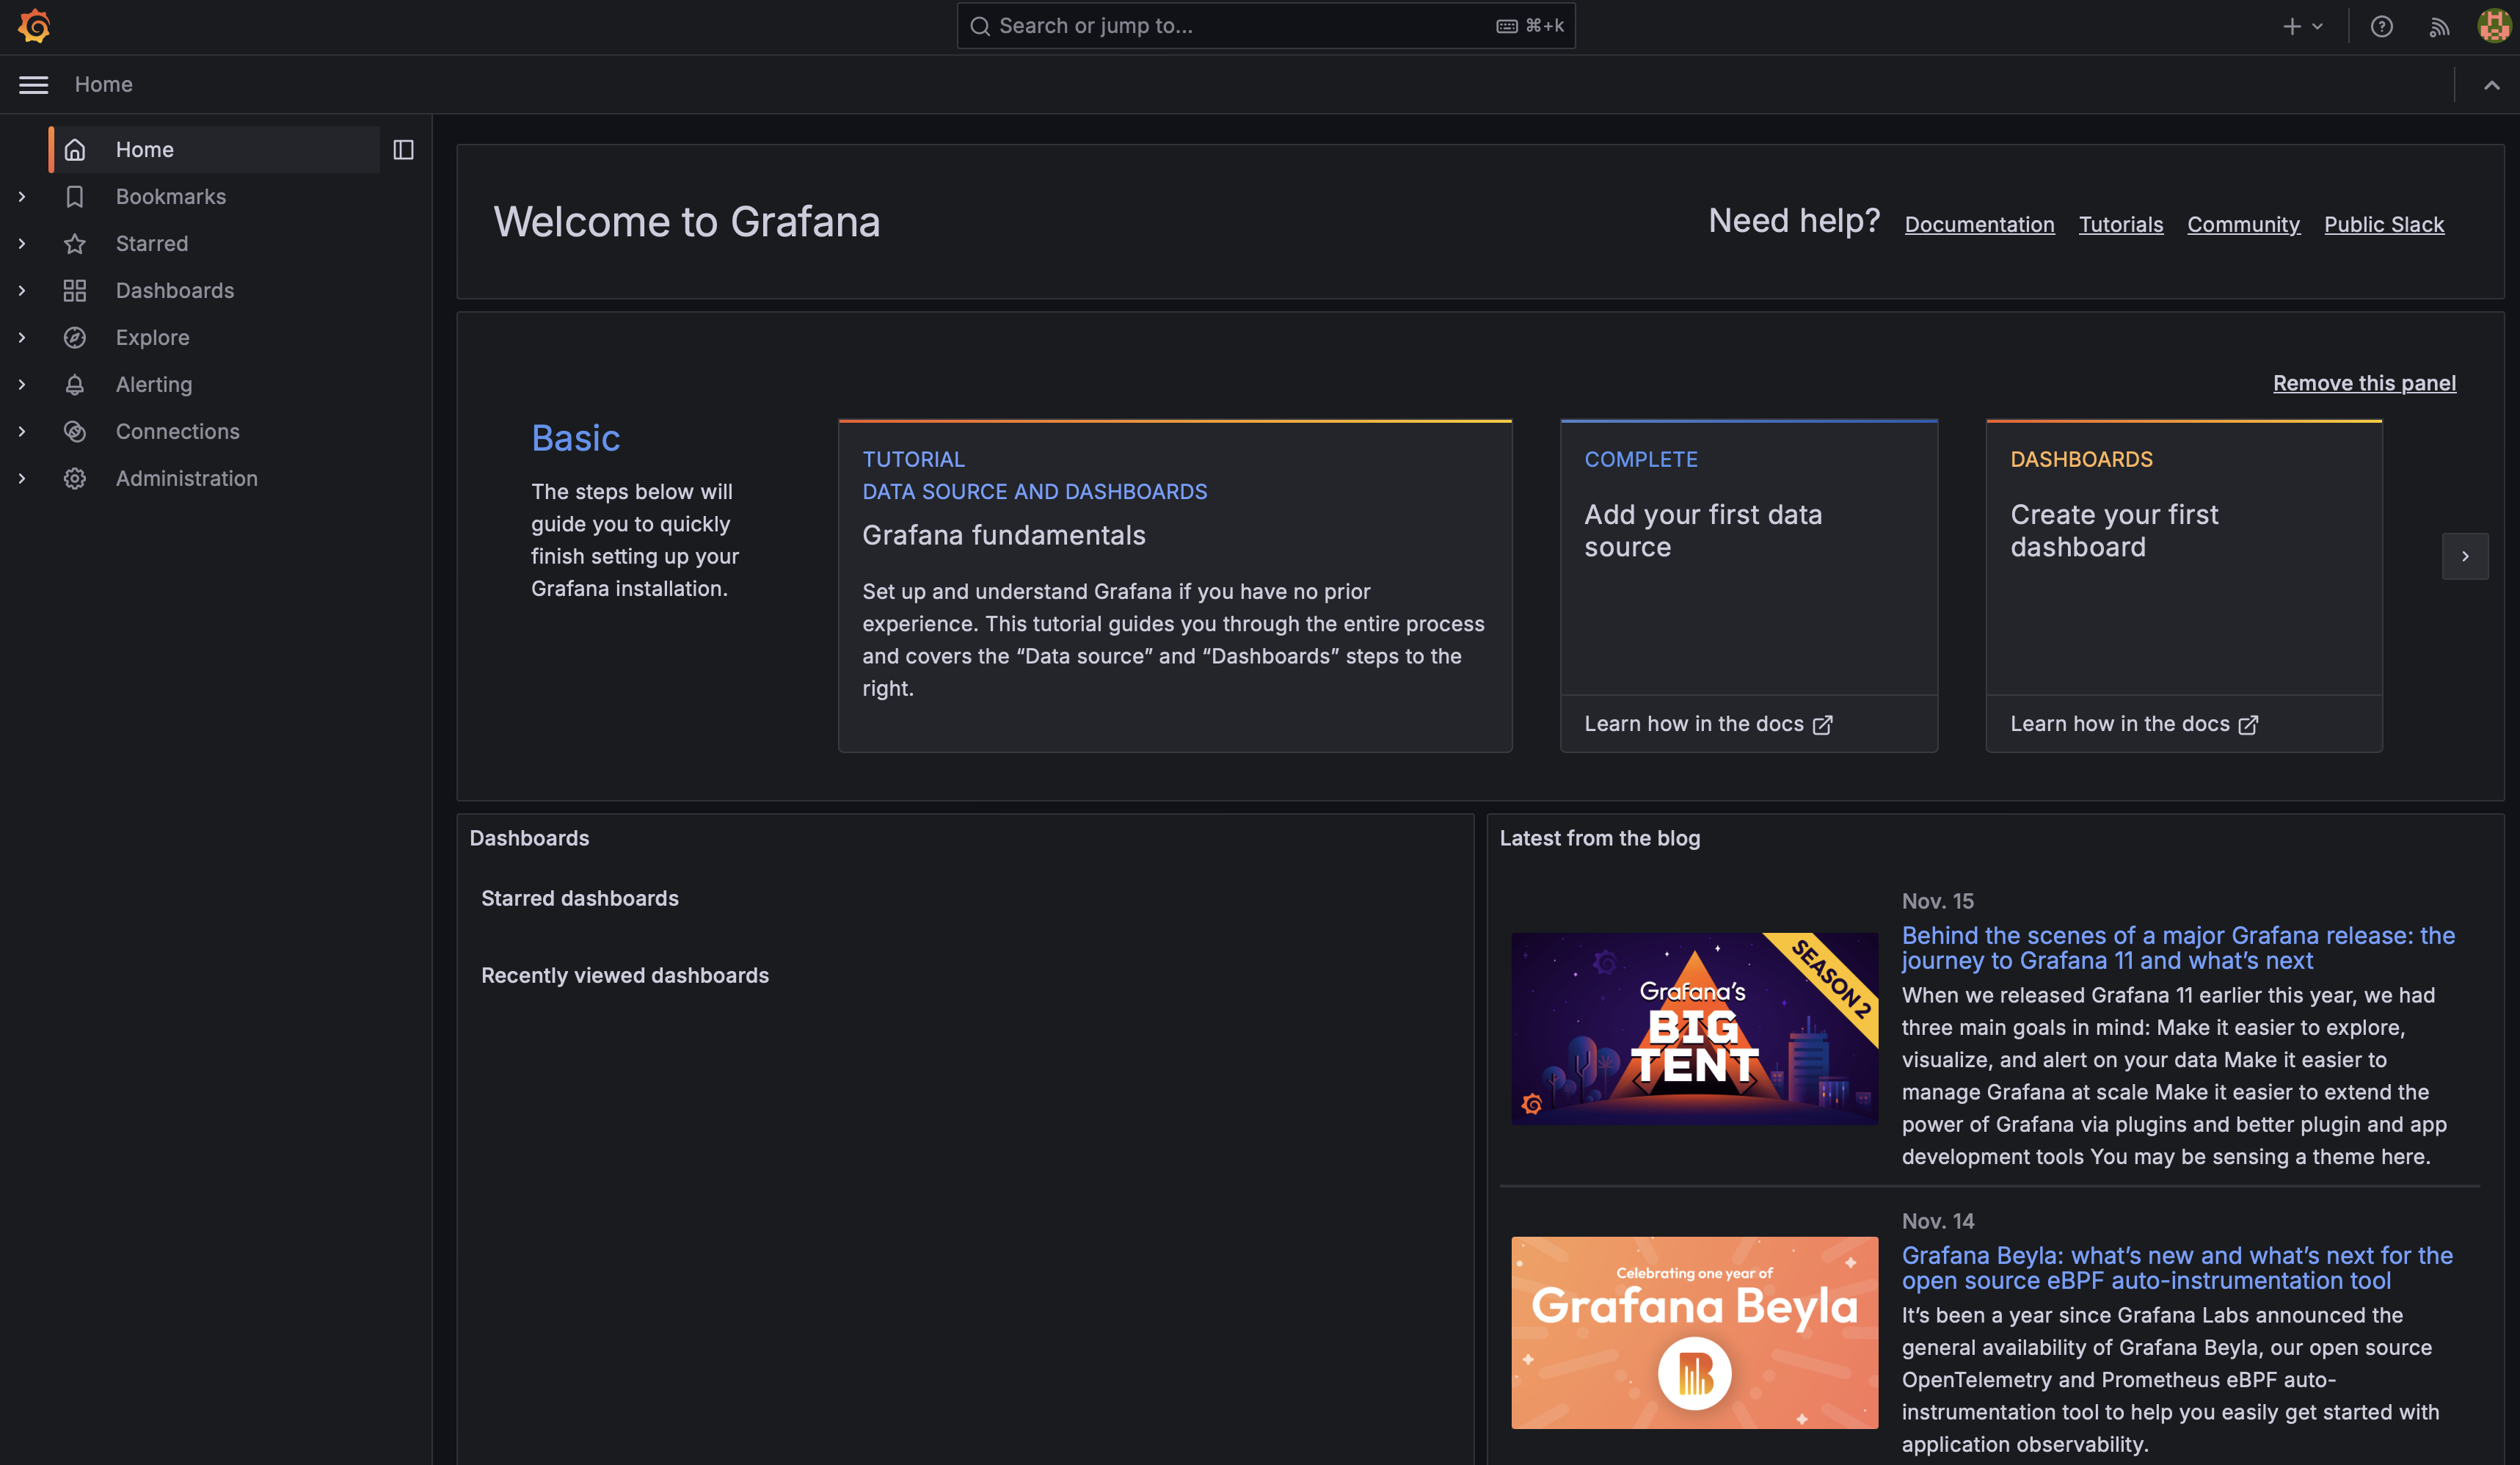Image resolution: width=2520 pixels, height=1465 pixels.
Task: Click next arrow in setup steps panel
Action: (x=2465, y=556)
